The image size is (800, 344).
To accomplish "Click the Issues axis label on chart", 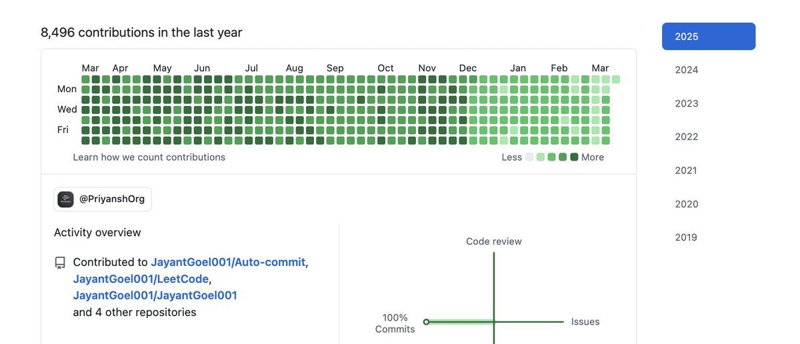I will [585, 321].
